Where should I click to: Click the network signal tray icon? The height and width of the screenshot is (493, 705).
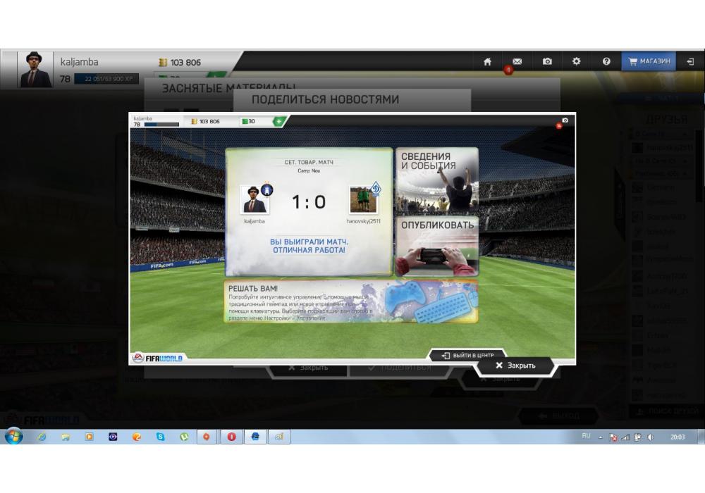point(625,437)
